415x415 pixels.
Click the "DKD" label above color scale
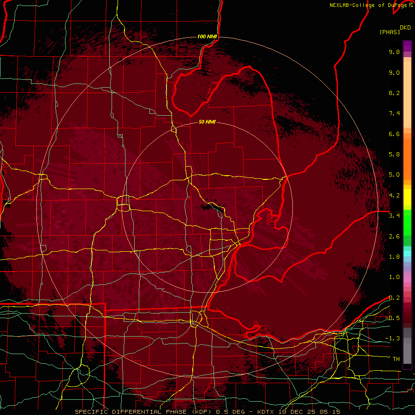[x=405, y=28]
